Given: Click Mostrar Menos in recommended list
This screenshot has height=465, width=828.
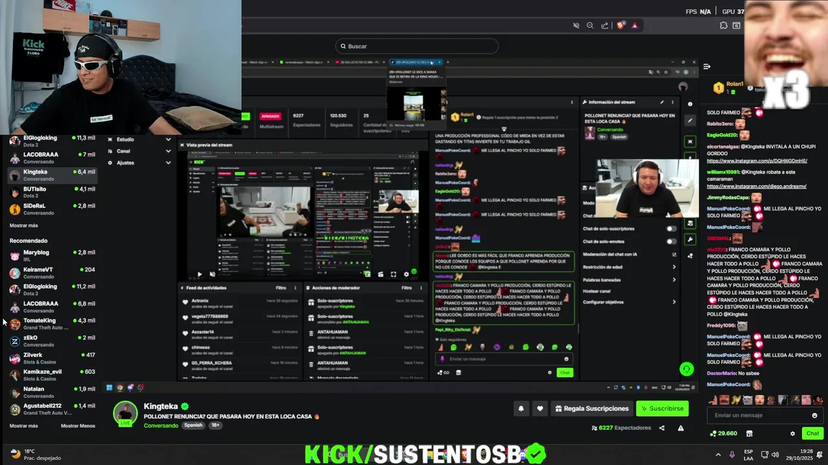Looking at the screenshot, I should (78, 426).
